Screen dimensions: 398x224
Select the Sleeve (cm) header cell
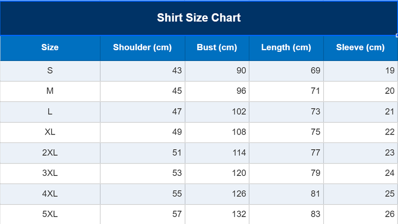360,48
